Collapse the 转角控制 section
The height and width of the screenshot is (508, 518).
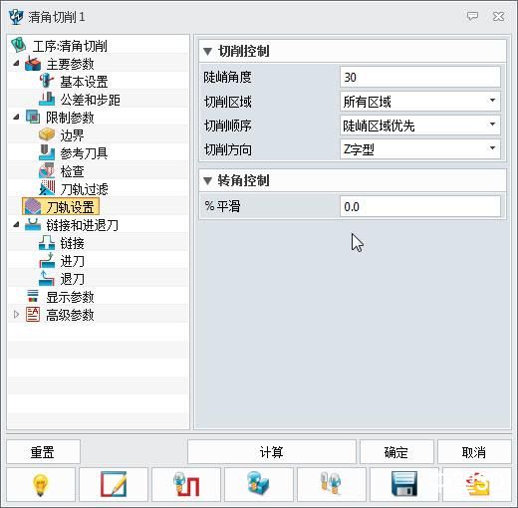point(208,180)
